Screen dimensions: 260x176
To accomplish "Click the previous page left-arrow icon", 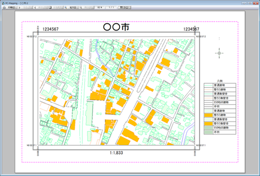I will click(x=35, y=8).
